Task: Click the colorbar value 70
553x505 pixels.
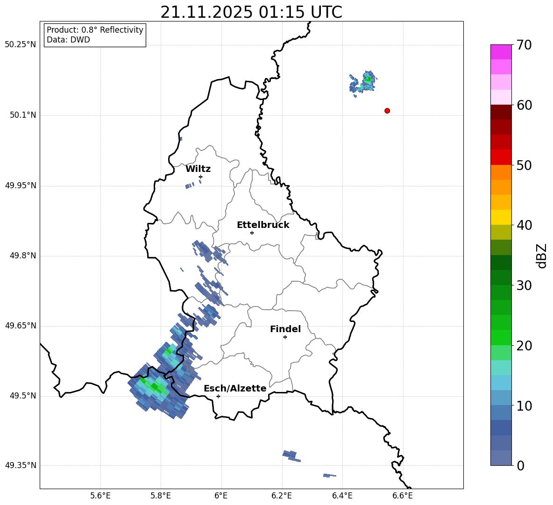Action: coord(525,45)
